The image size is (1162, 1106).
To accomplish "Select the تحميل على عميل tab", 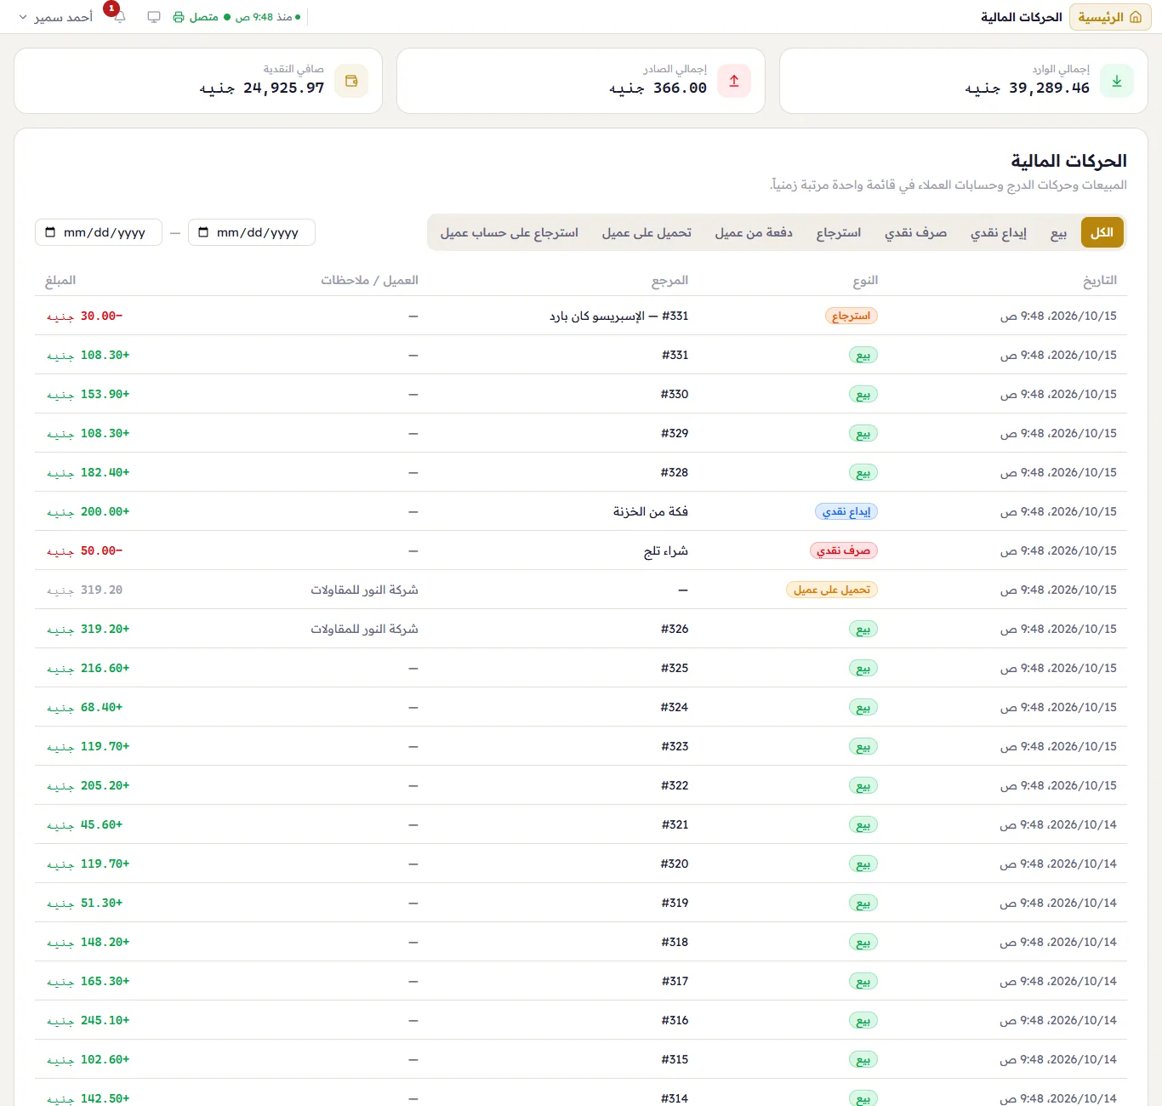I will click(x=647, y=232).
